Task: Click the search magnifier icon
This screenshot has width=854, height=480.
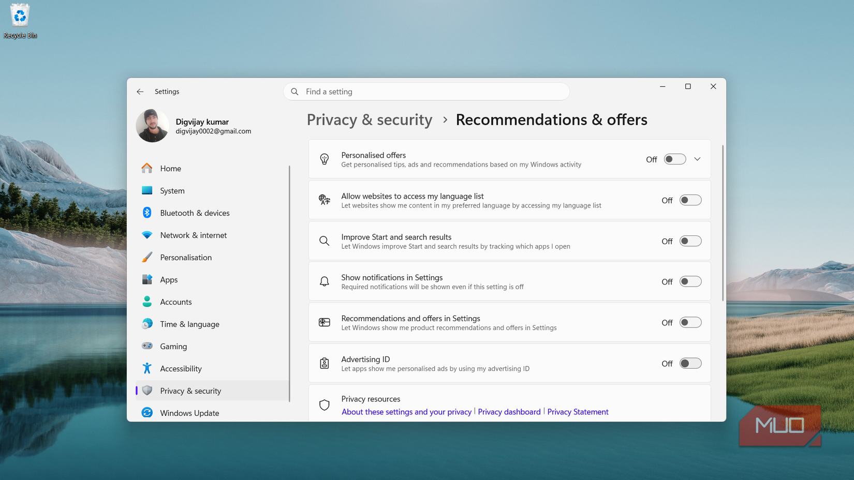Action: coord(295,92)
